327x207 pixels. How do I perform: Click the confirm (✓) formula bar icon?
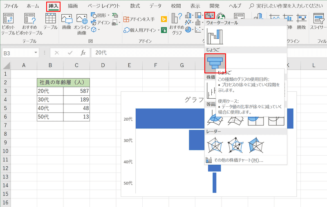coord(70,53)
